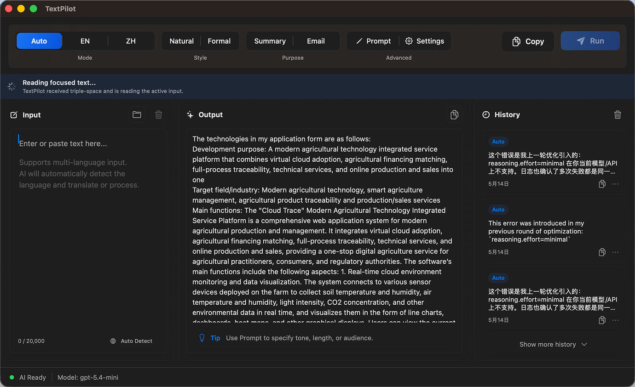Delete history with History trash icon
This screenshot has width=635, height=387.
[x=618, y=115]
